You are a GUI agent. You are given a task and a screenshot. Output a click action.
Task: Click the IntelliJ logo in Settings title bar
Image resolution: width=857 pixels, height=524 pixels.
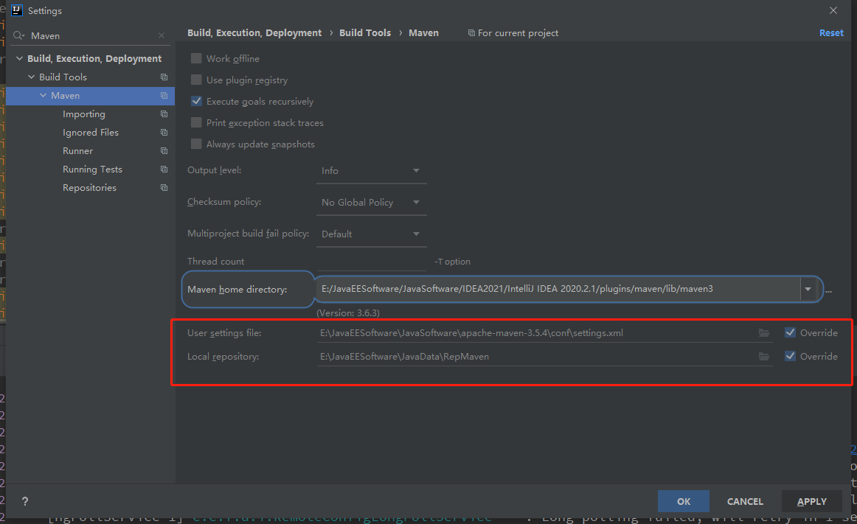click(16, 10)
